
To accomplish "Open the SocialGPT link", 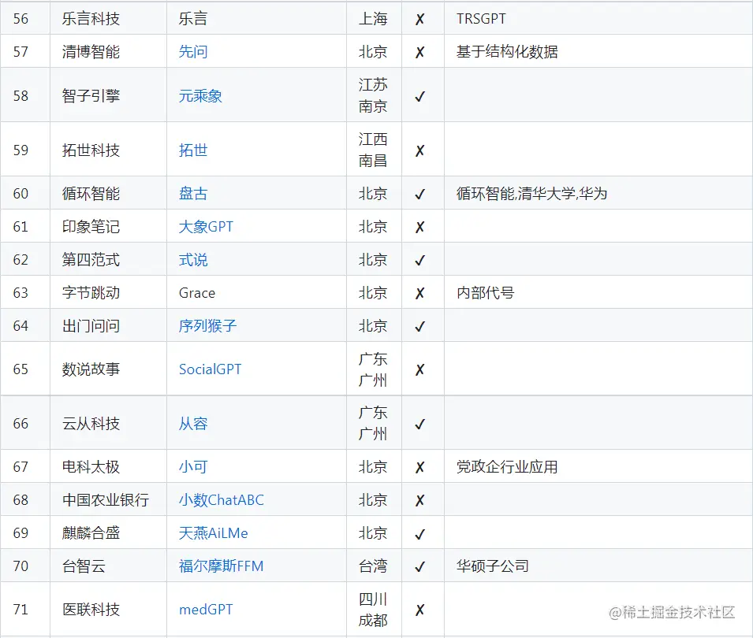I will tap(210, 368).
